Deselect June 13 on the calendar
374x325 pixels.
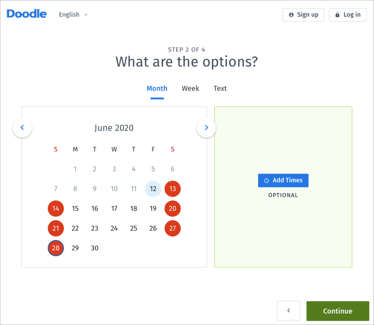tap(172, 189)
